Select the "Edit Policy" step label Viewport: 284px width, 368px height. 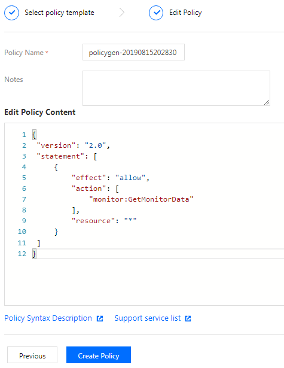185,13
